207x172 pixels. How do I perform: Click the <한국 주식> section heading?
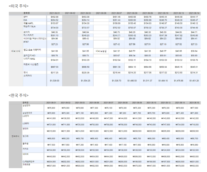tap(18, 95)
